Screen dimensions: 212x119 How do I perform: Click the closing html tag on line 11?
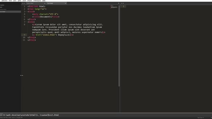32,40
